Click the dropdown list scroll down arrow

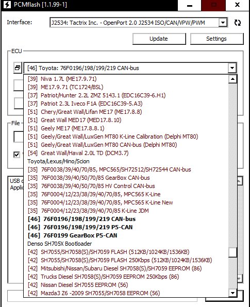point(232,293)
